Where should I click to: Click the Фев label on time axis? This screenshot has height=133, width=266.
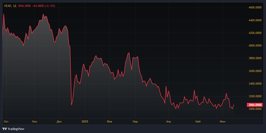(110, 122)
